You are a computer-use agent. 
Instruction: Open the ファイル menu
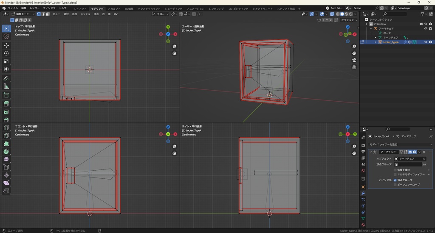(x=13, y=8)
